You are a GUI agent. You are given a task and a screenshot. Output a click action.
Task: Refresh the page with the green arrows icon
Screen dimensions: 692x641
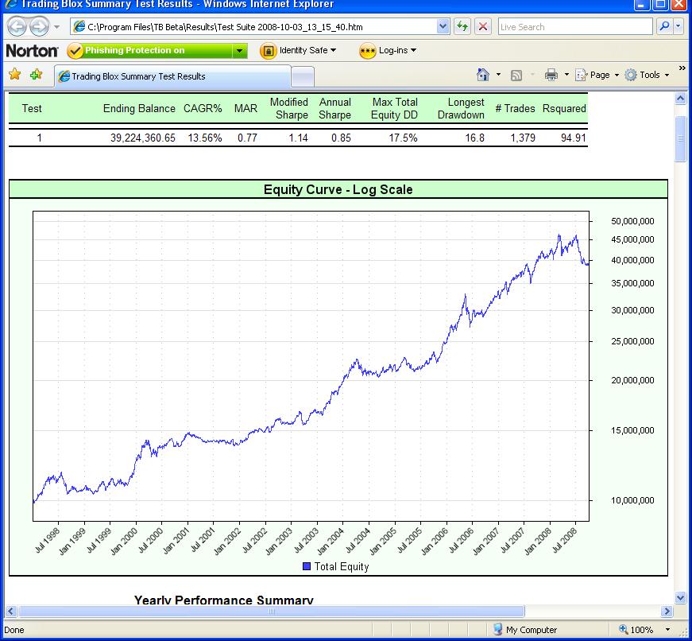[x=462, y=27]
